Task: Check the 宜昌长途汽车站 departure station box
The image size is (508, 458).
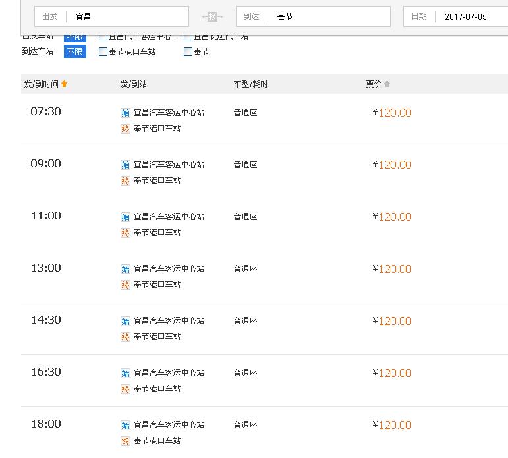Action: pos(188,37)
